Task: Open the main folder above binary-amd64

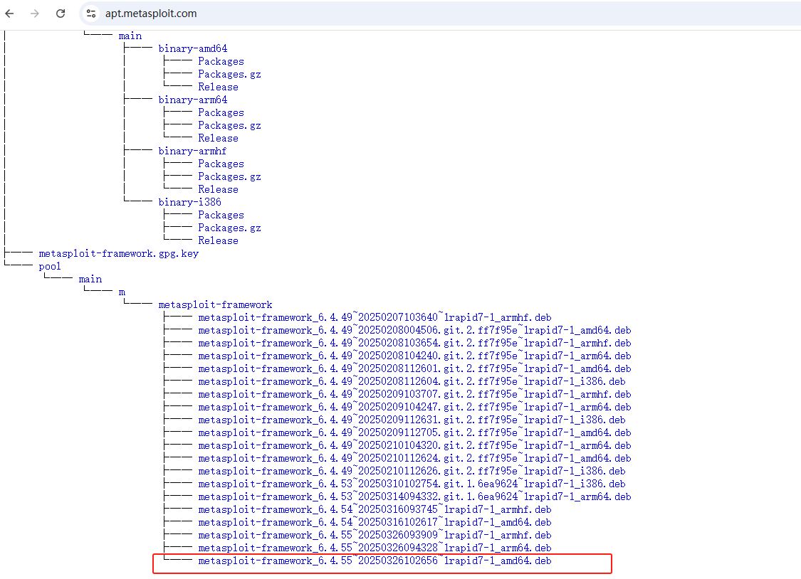Action: [x=130, y=36]
